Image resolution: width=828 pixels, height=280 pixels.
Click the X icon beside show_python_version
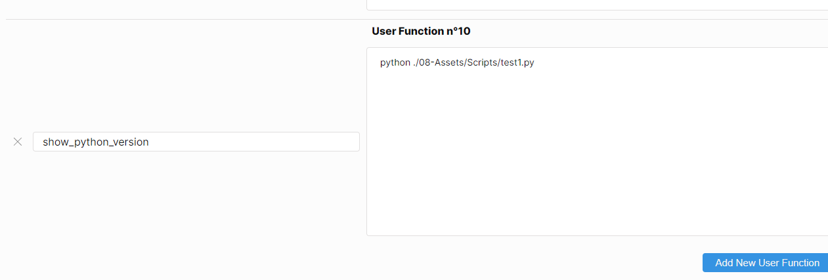click(x=18, y=142)
